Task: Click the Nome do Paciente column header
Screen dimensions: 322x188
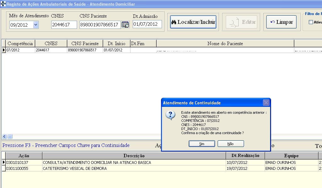Action: click(225, 44)
